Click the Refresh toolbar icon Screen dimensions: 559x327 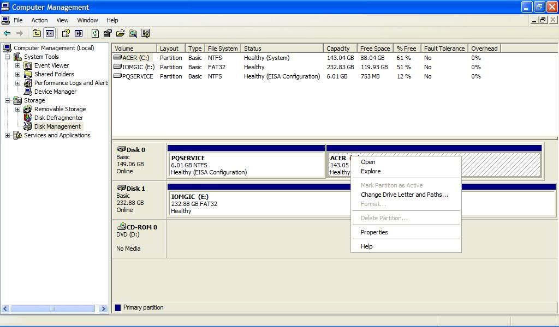95,33
